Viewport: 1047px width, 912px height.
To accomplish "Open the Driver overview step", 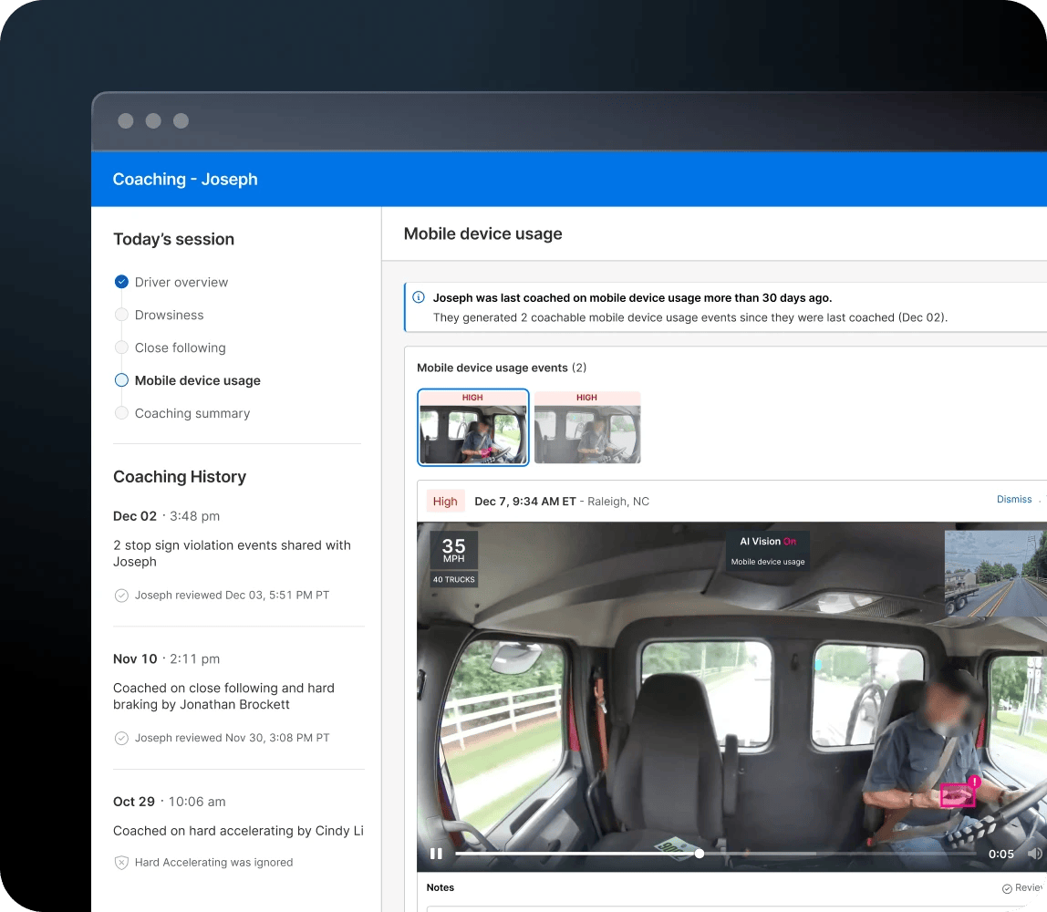I will [x=181, y=282].
